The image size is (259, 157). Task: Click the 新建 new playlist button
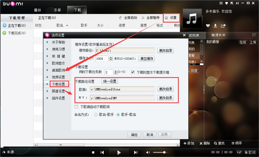point(194,71)
